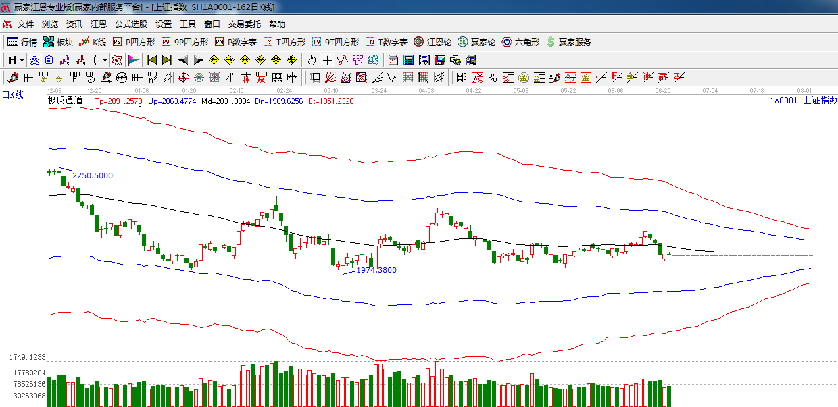Click the save floppy disk icon
Screen dimensions: 838x407
439,60
